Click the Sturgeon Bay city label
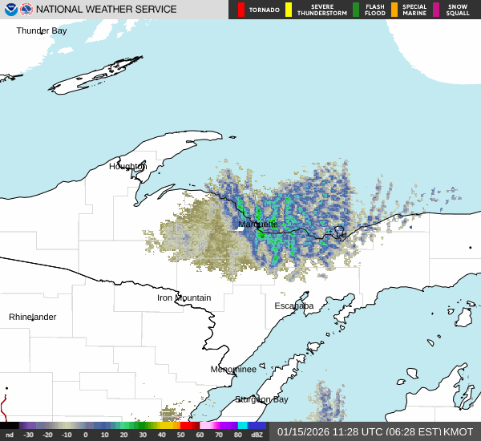This screenshot has width=481, height=441. pos(261,399)
